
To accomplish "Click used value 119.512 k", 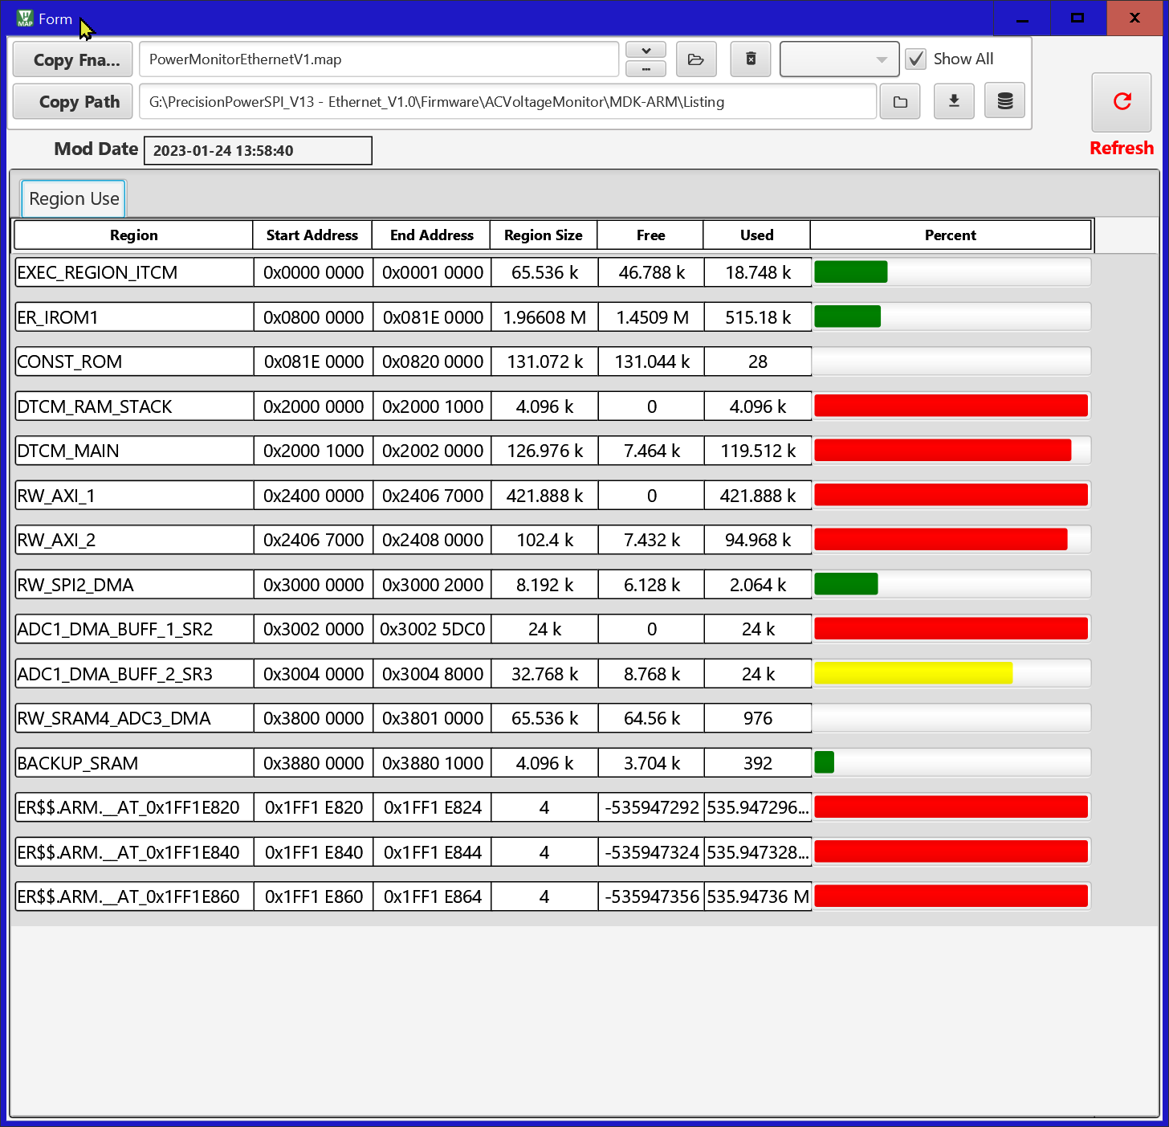I will click(758, 451).
